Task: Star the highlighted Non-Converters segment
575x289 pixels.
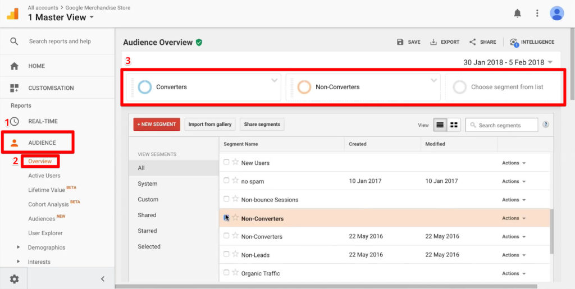Action: pyautogui.click(x=235, y=218)
